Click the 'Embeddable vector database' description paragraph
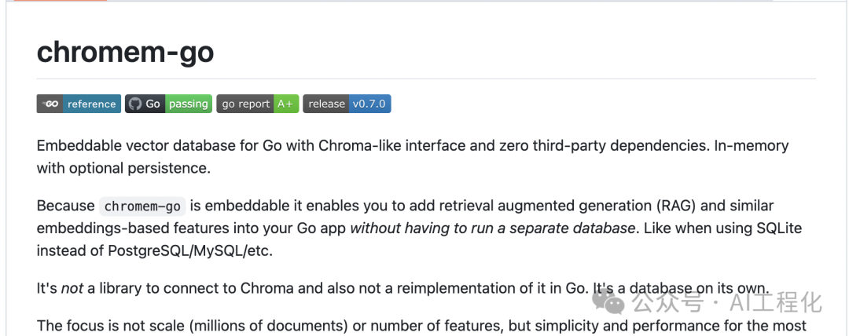 (413, 157)
